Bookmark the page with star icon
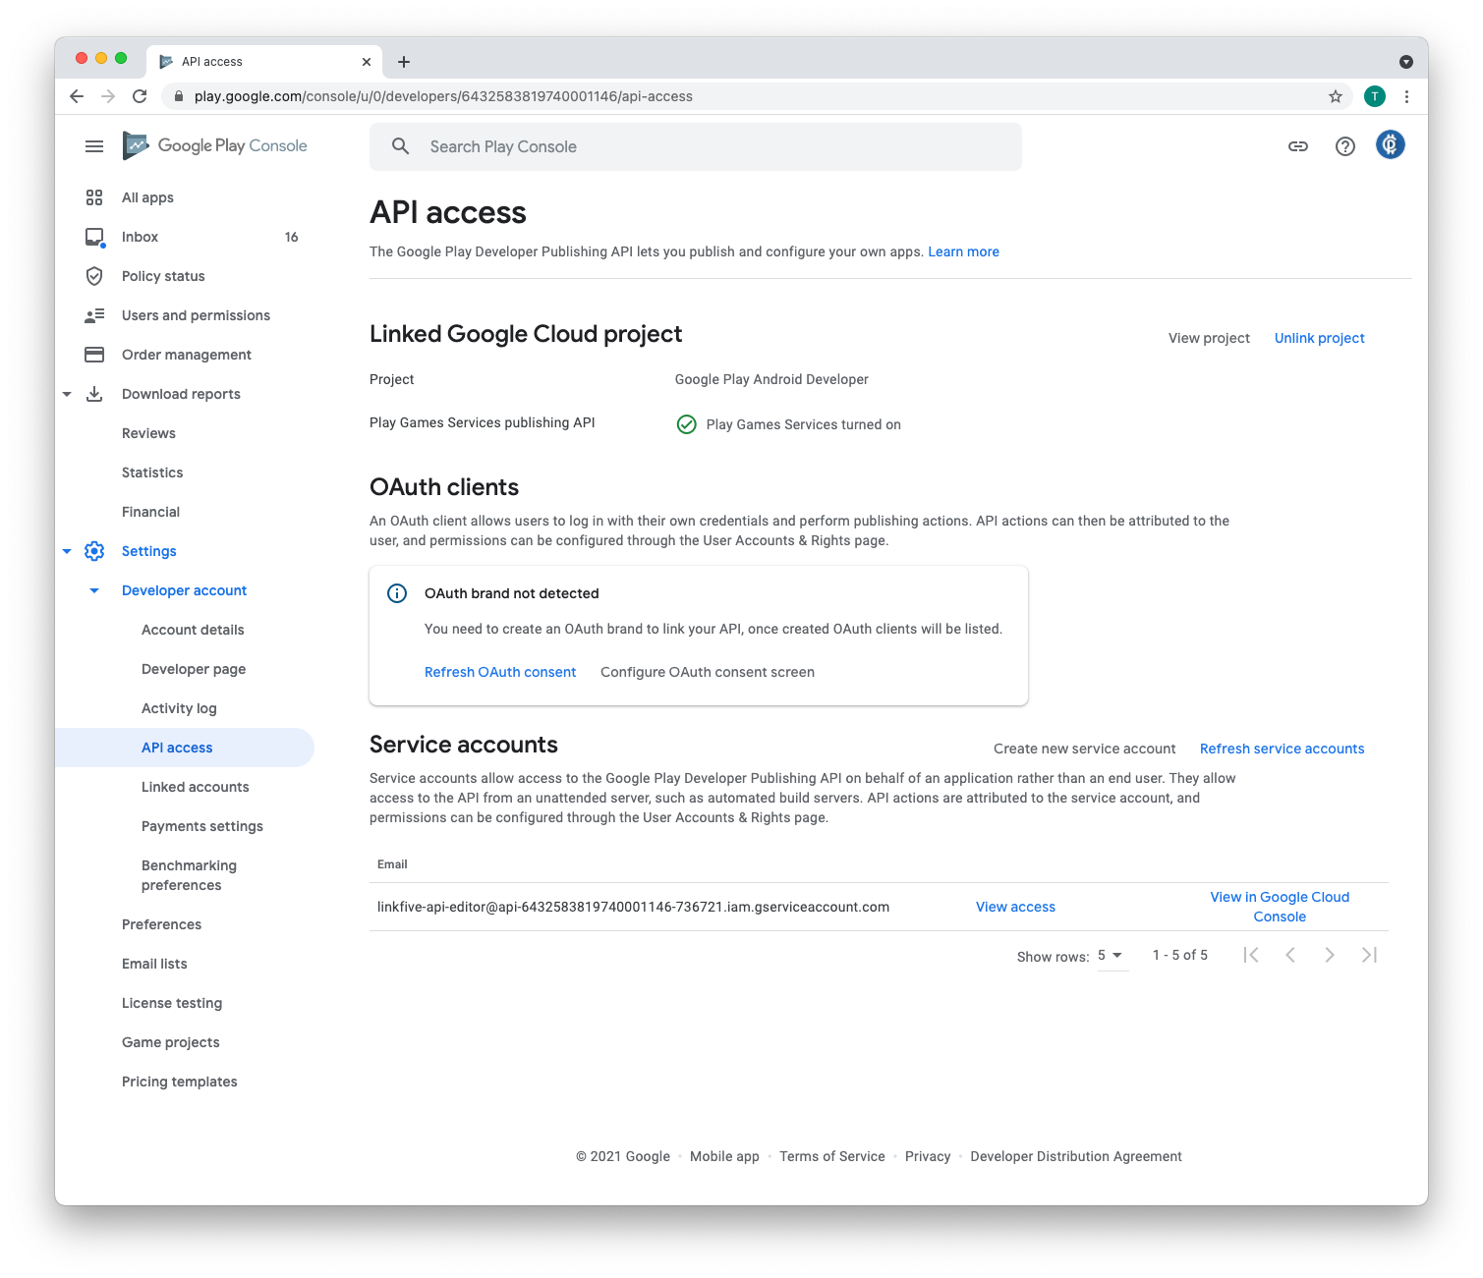Screen dimensions: 1483x1278 1336,96
